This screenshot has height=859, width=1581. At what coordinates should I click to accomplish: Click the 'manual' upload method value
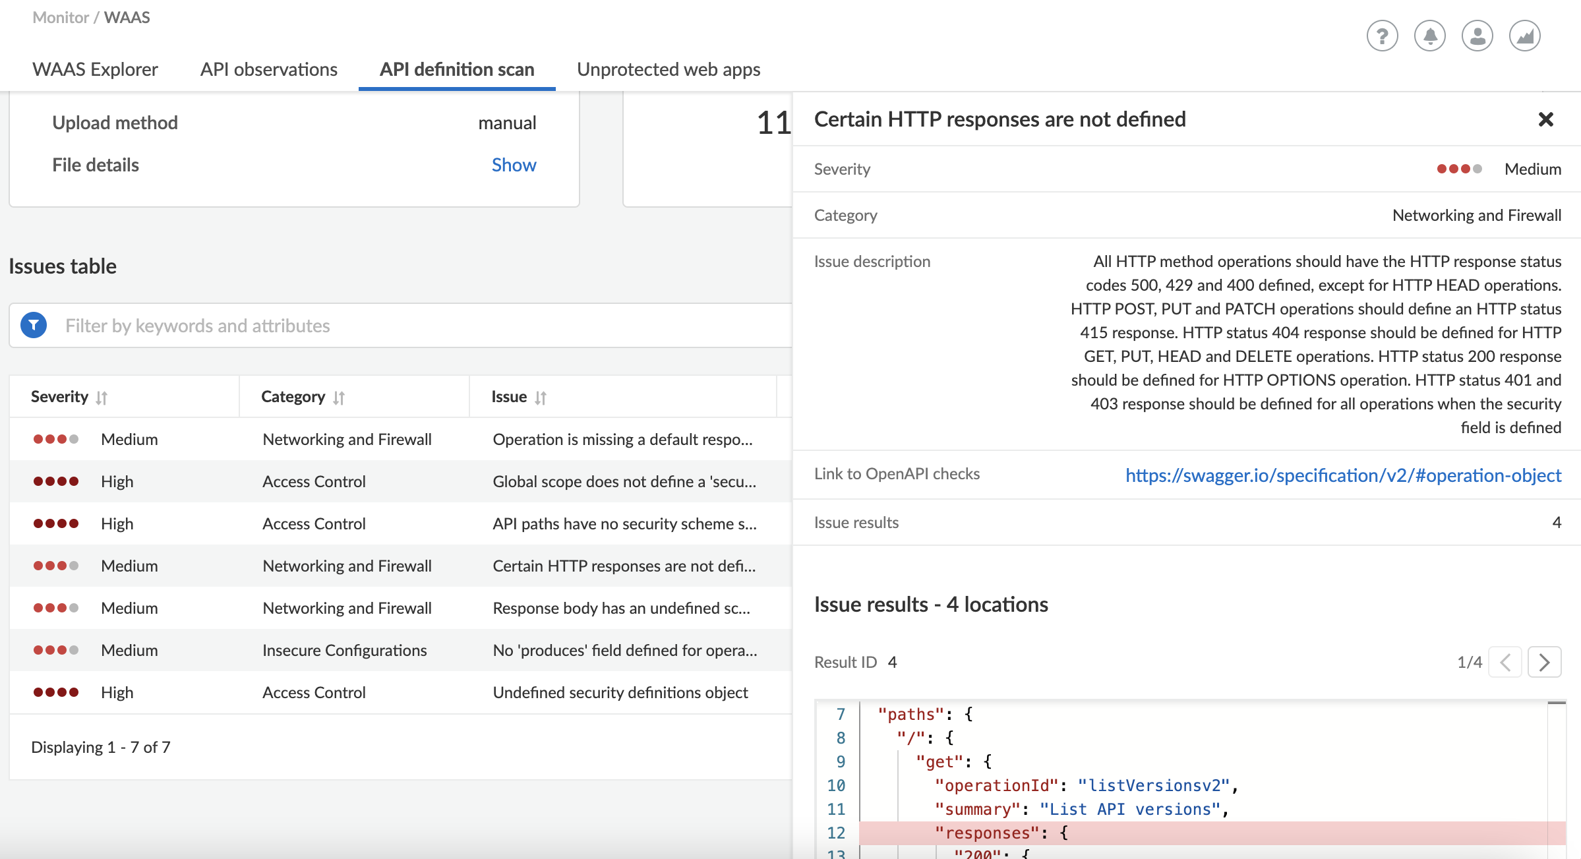point(507,123)
